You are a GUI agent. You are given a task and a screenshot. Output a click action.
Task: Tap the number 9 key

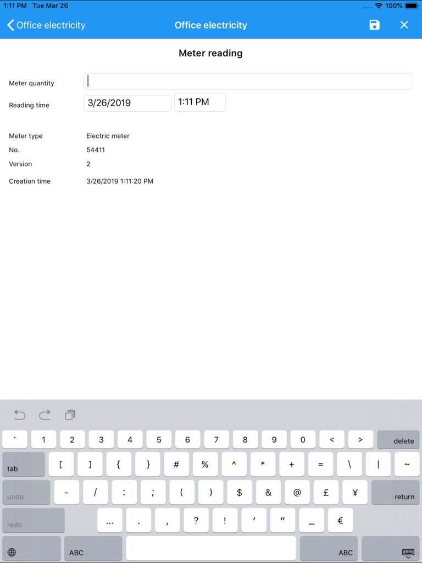click(x=274, y=439)
